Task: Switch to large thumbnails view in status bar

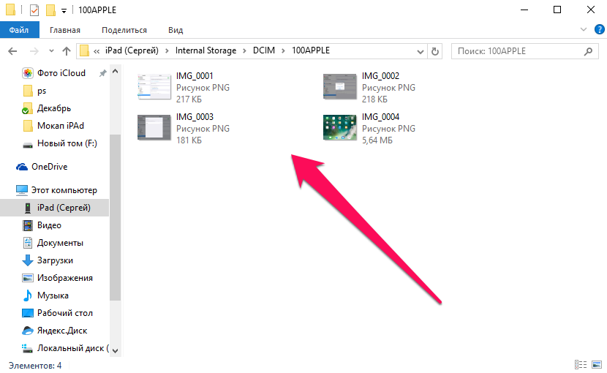Action: tap(597, 364)
